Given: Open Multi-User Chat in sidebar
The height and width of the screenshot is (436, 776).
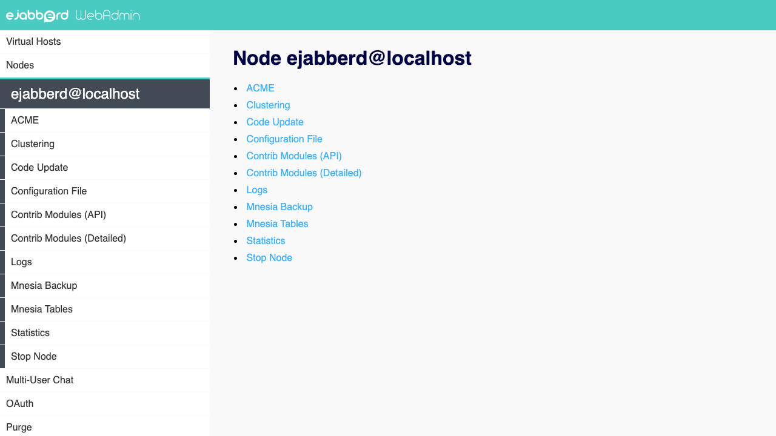Looking at the screenshot, I should (x=105, y=380).
